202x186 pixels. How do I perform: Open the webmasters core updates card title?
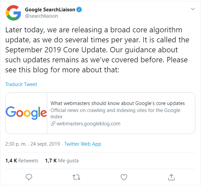point(117,103)
